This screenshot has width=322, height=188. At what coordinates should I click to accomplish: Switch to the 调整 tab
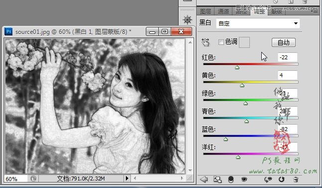click(259, 11)
